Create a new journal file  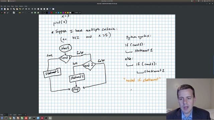click(x=5, y=9)
